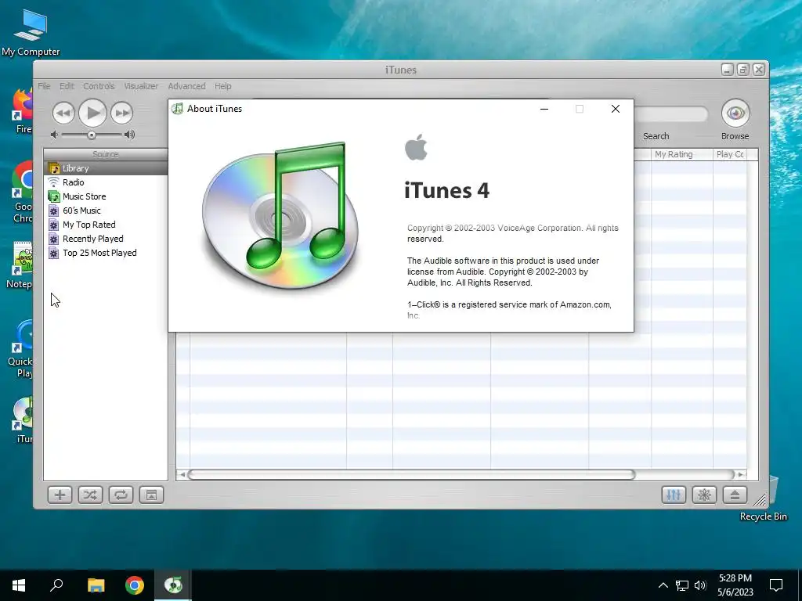Select Library in the Source list
The height and width of the screenshot is (601, 802).
tap(106, 168)
